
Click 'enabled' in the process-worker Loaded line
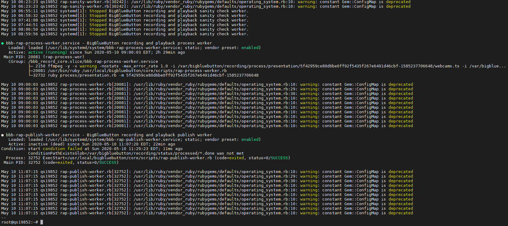(x=251, y=48)
